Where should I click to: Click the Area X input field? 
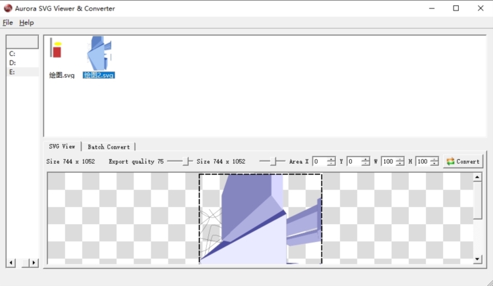click(x=319, y=161)
